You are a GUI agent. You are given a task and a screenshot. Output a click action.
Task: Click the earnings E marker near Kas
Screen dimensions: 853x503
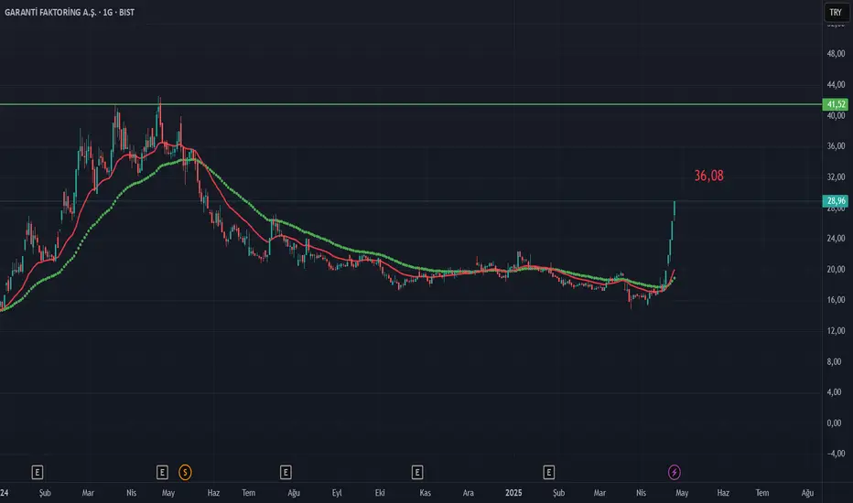(417, 472)
